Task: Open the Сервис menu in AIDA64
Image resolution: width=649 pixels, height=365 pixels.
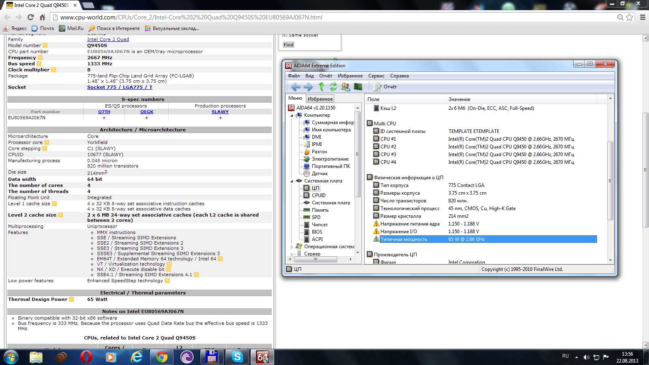Action: pos(376,76)
